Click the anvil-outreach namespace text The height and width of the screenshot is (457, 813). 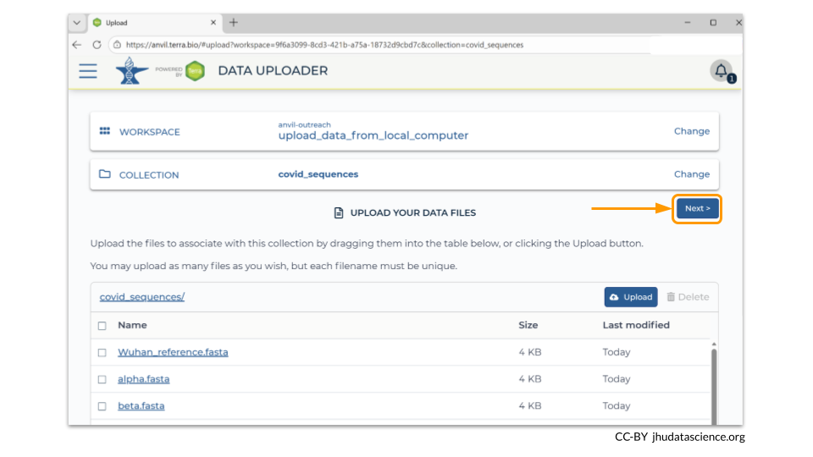(304, 125)
